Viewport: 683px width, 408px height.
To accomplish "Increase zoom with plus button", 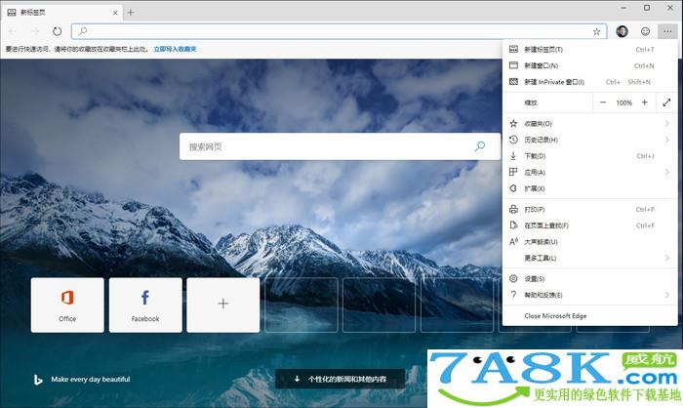I will [645, 102].
